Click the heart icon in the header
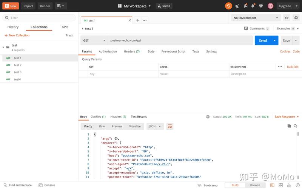Screen dimensions: 302x189 (x=261, y=6)
